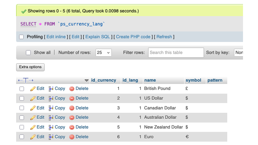Open the Number of rows dropdown
258x145 pixels.
click(x=103, y=52)
